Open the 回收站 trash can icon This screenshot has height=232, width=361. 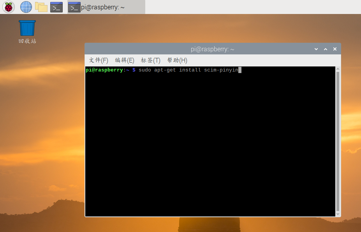click(x=27, y=28)
